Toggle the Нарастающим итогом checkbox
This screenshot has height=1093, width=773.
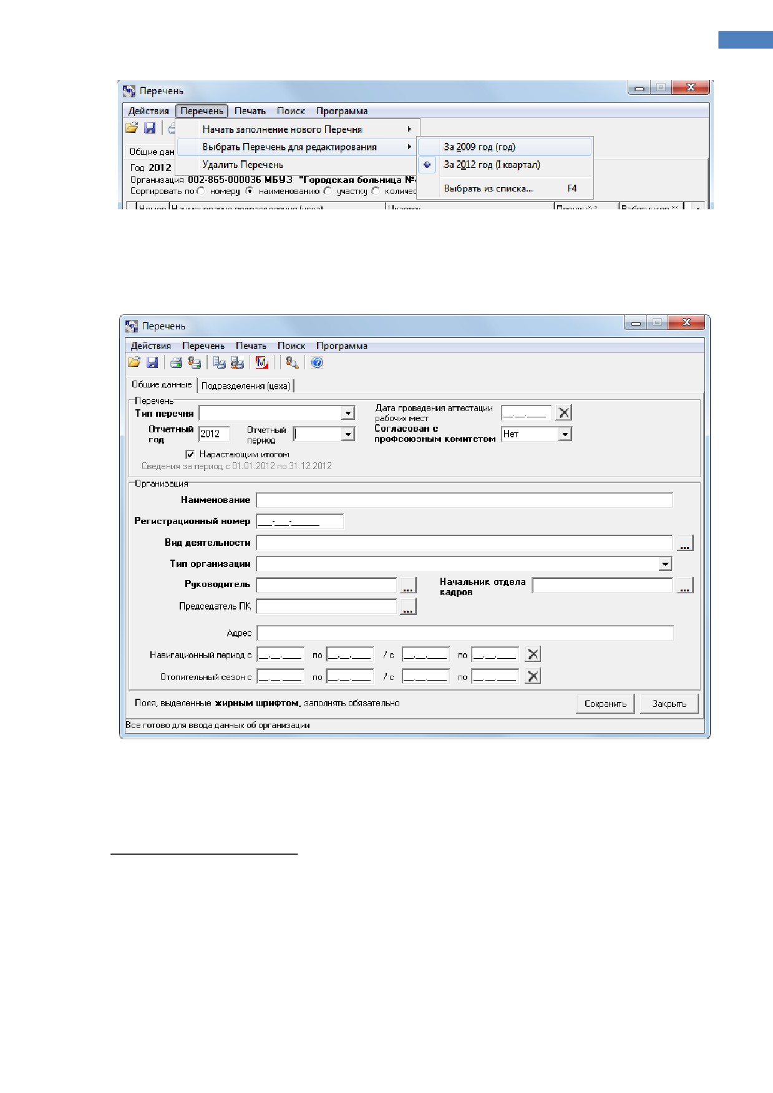190,454
